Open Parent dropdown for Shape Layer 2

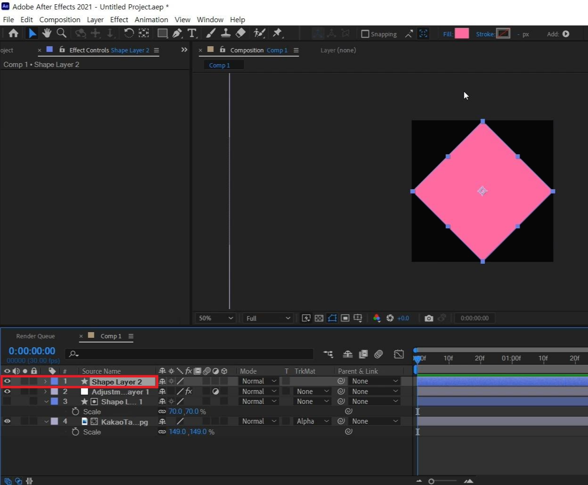(375, 381)
